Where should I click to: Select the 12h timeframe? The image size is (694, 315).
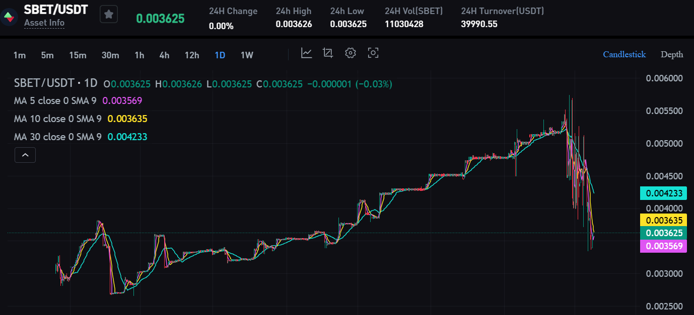[x=192, y=55]
